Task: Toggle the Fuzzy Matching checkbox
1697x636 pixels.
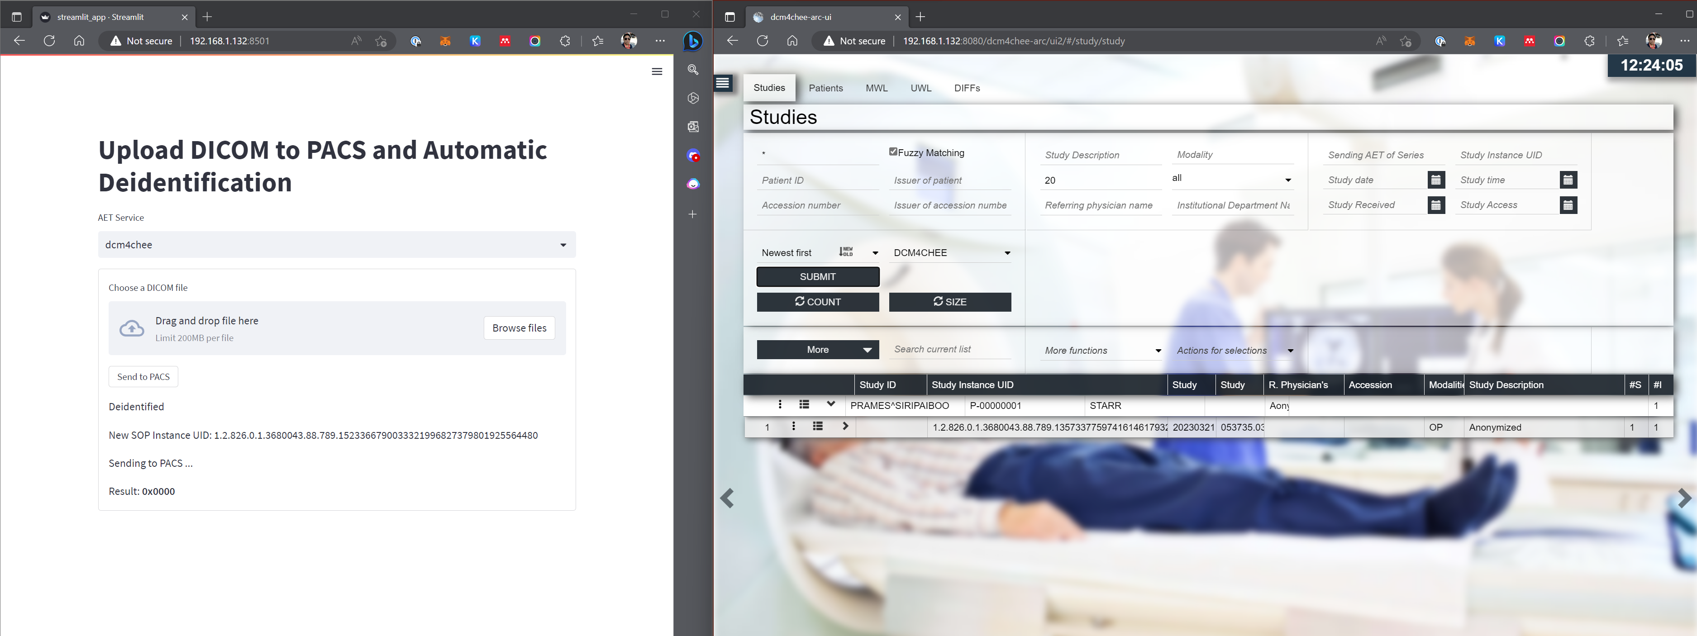Action: [893, 152]
